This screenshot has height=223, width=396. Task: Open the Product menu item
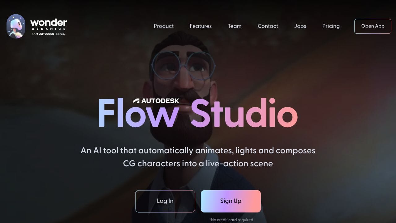(x=164, y=26)
